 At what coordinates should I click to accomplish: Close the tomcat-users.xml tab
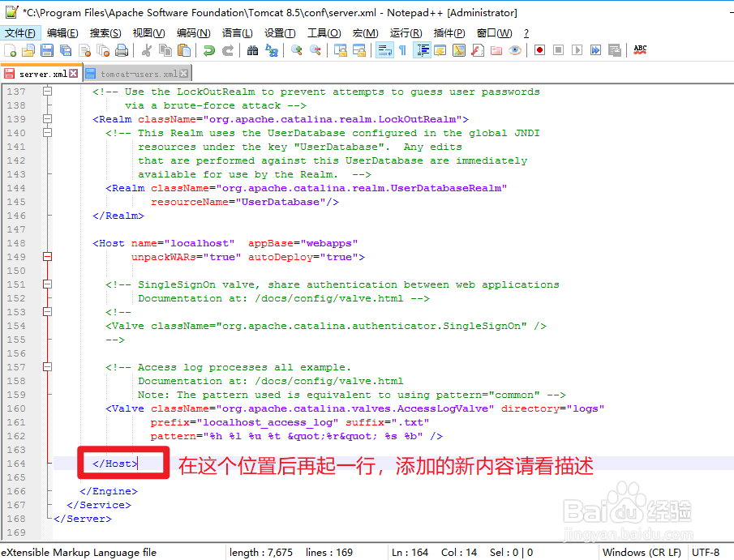click(184, 74)
